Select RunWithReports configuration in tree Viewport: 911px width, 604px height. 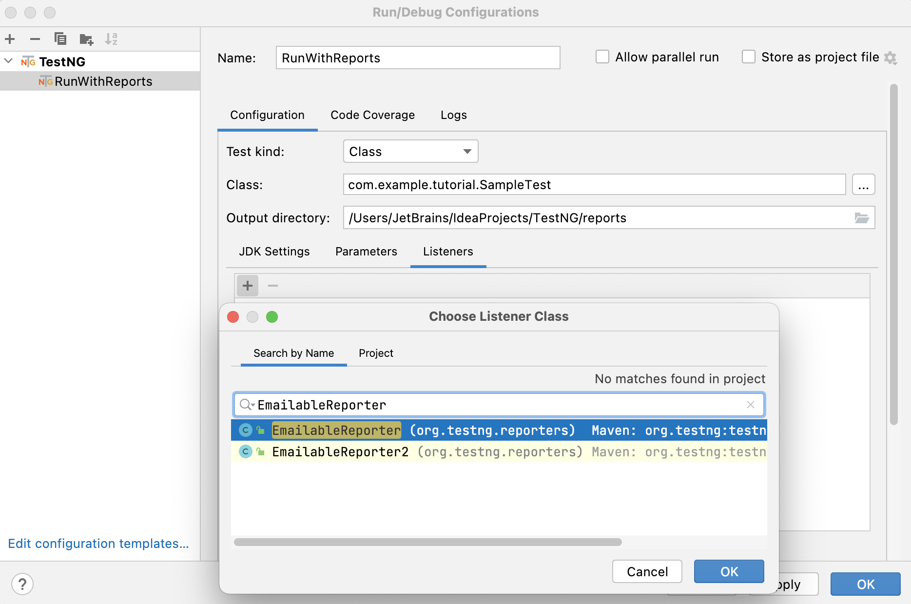(100, 81)
